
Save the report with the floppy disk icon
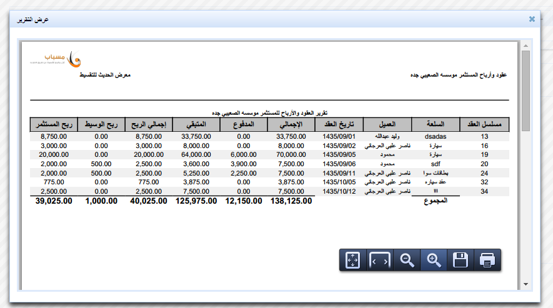tap(461, 261)
